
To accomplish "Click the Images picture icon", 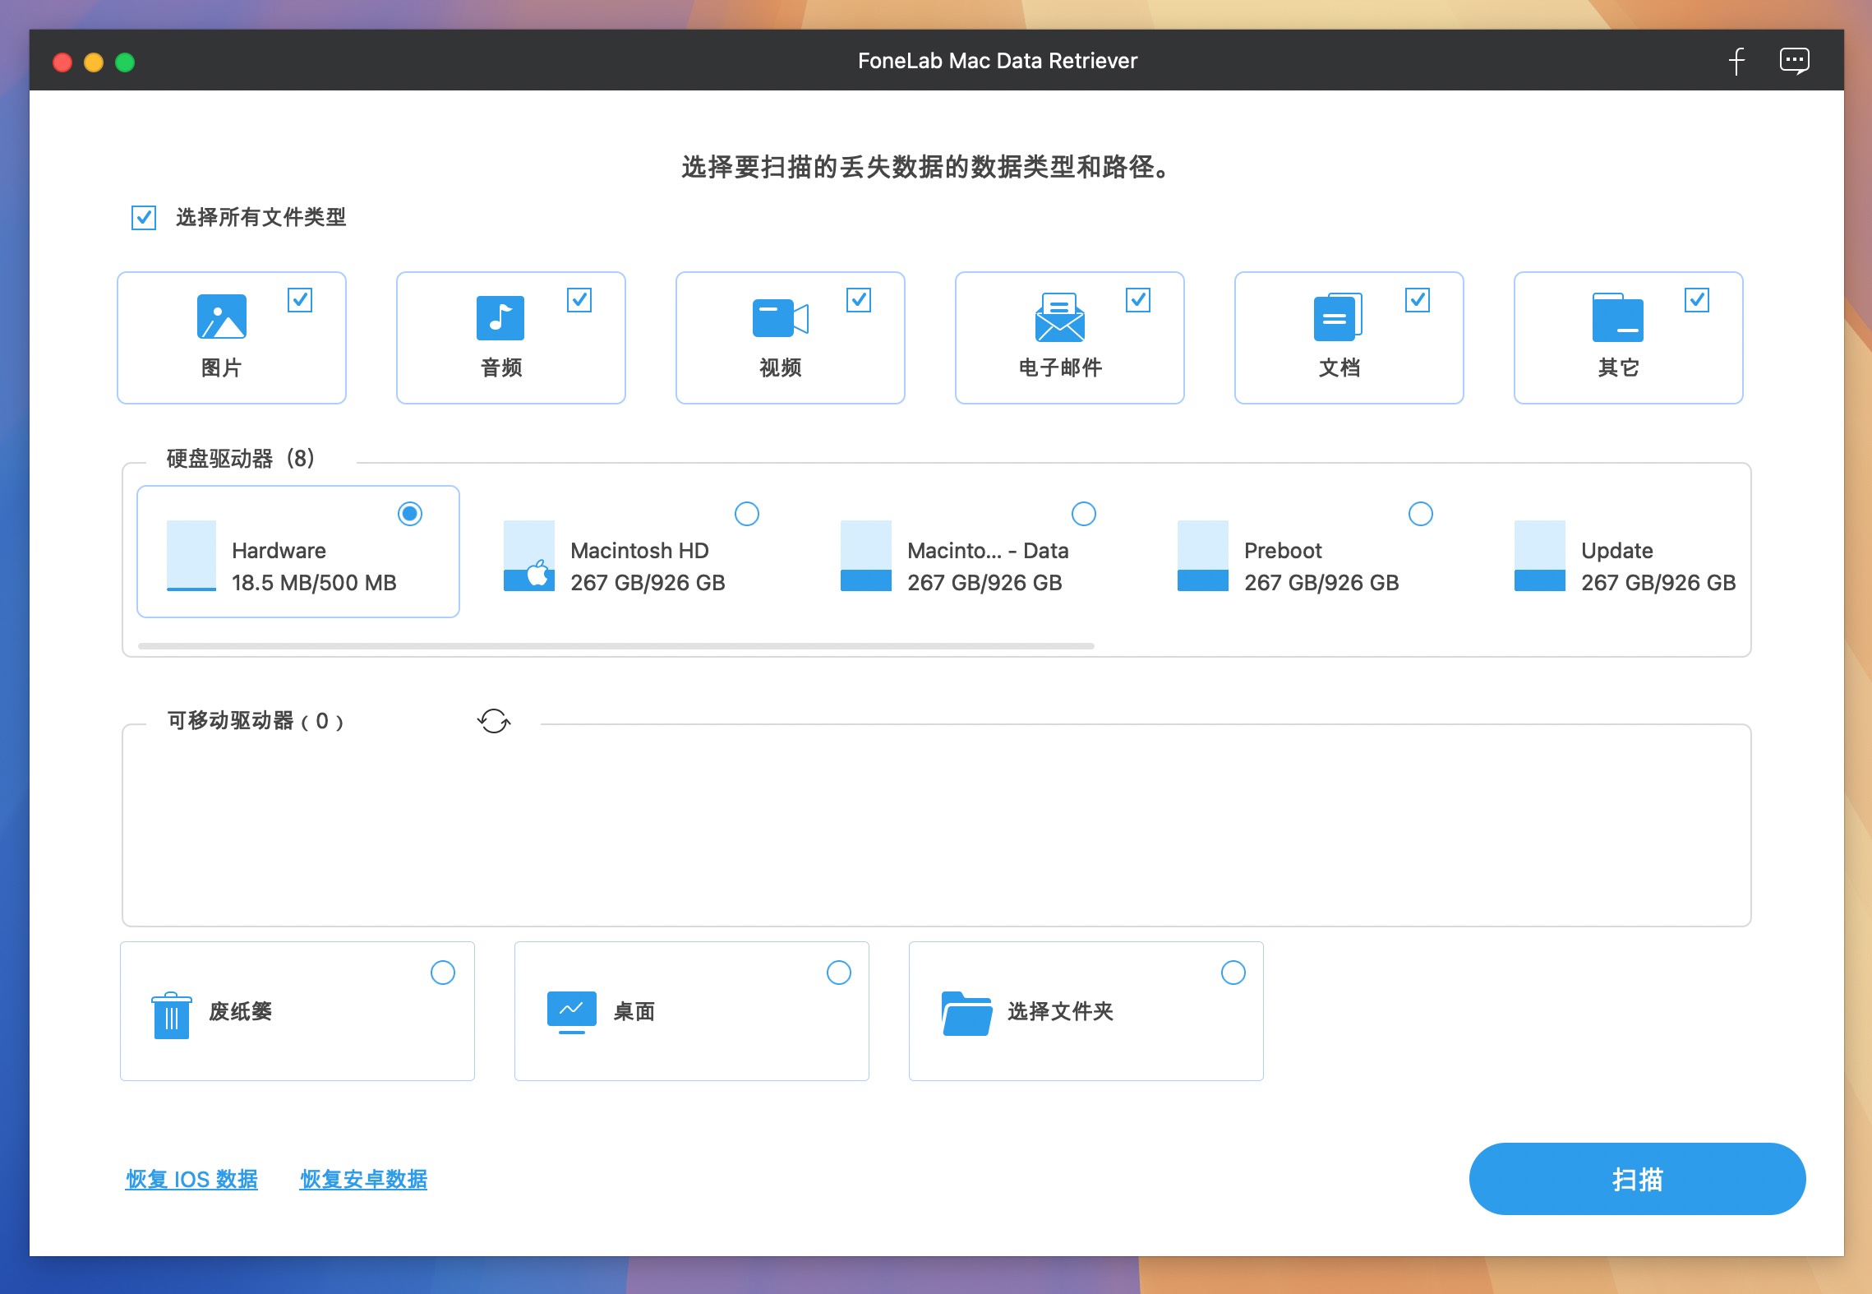I will click(222, 317).
